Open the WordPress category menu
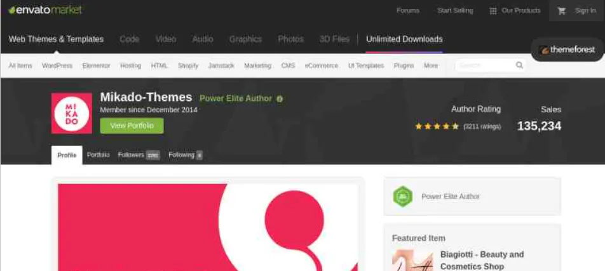 click(x=57, y=66)
